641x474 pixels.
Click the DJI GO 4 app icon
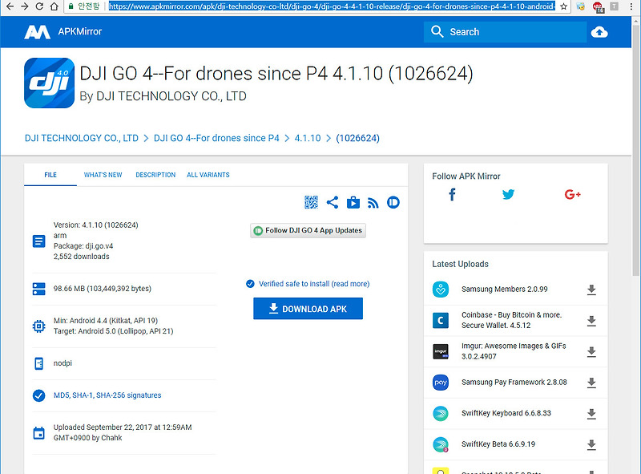click(49, 83)
